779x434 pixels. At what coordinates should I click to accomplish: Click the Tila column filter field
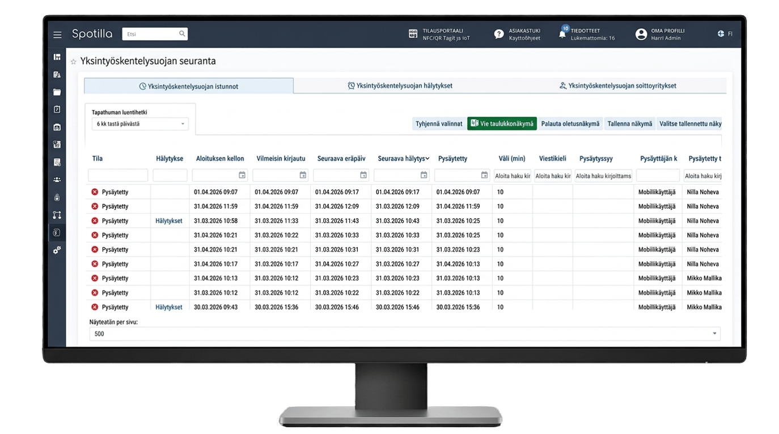[118, 176]
